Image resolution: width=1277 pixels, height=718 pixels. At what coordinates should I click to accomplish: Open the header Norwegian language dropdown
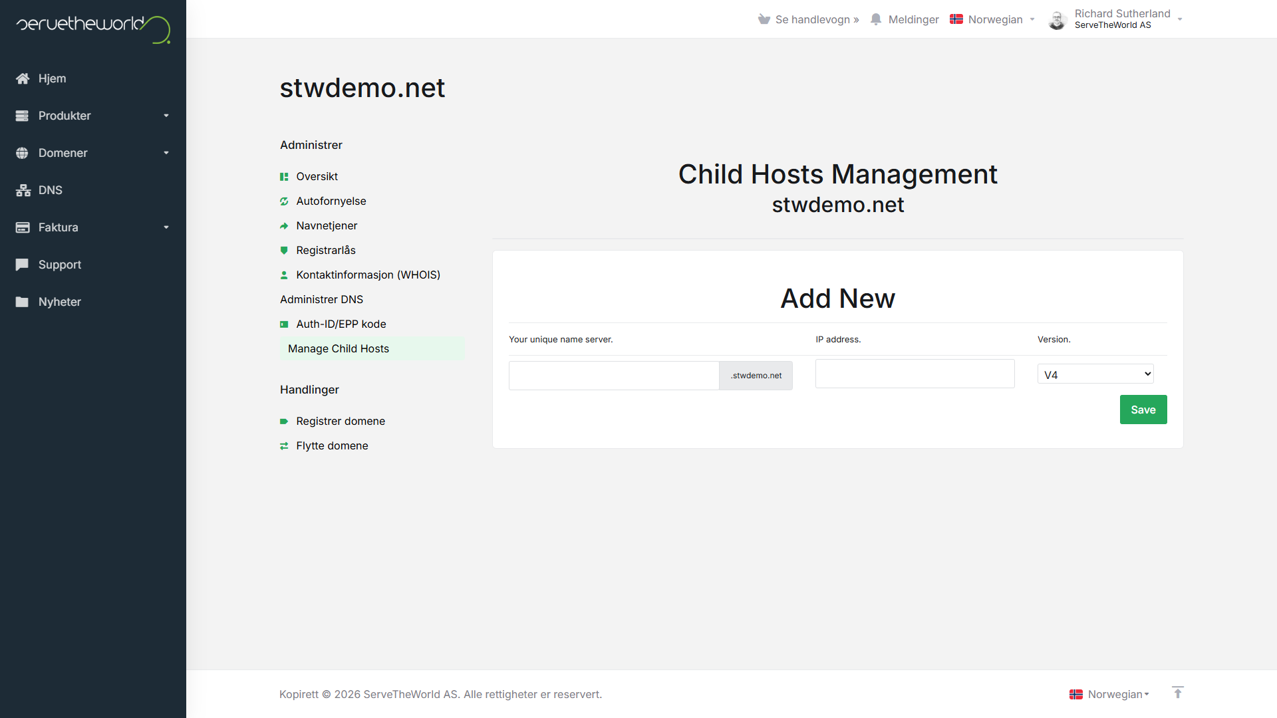click(x=992, y=19)
